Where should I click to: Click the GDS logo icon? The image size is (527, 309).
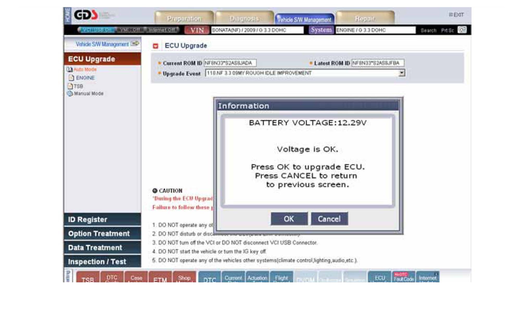click(x=86, y=15)
